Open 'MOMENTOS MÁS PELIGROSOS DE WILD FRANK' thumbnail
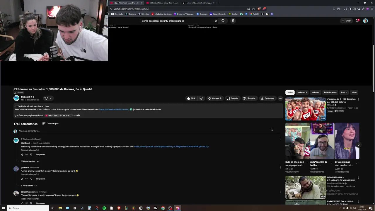375x211 pixels. 306,187
